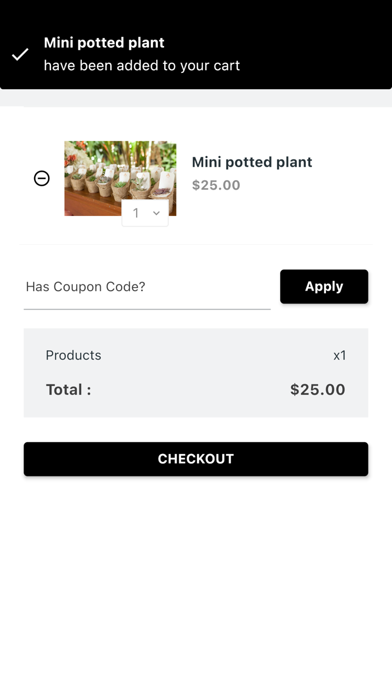
Task: Click the "Total :" label in the summary
Action: pyautogui.click(x=68, y=389)
